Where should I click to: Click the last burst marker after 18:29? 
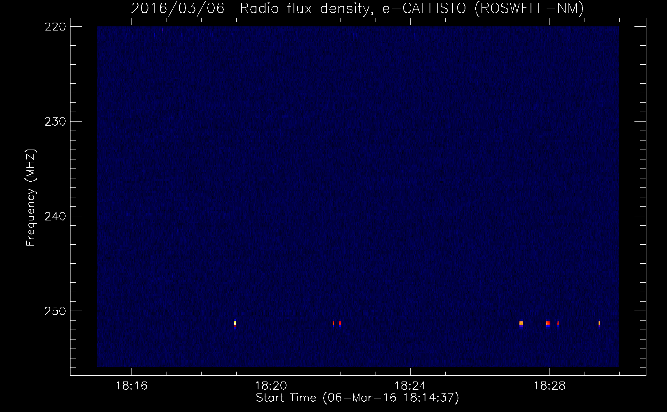tap(599, 323)
